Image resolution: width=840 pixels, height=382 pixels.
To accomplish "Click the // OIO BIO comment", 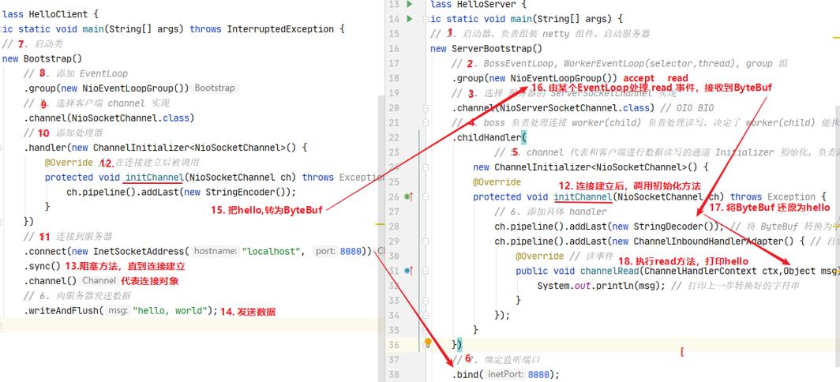I will pos(688,107).
